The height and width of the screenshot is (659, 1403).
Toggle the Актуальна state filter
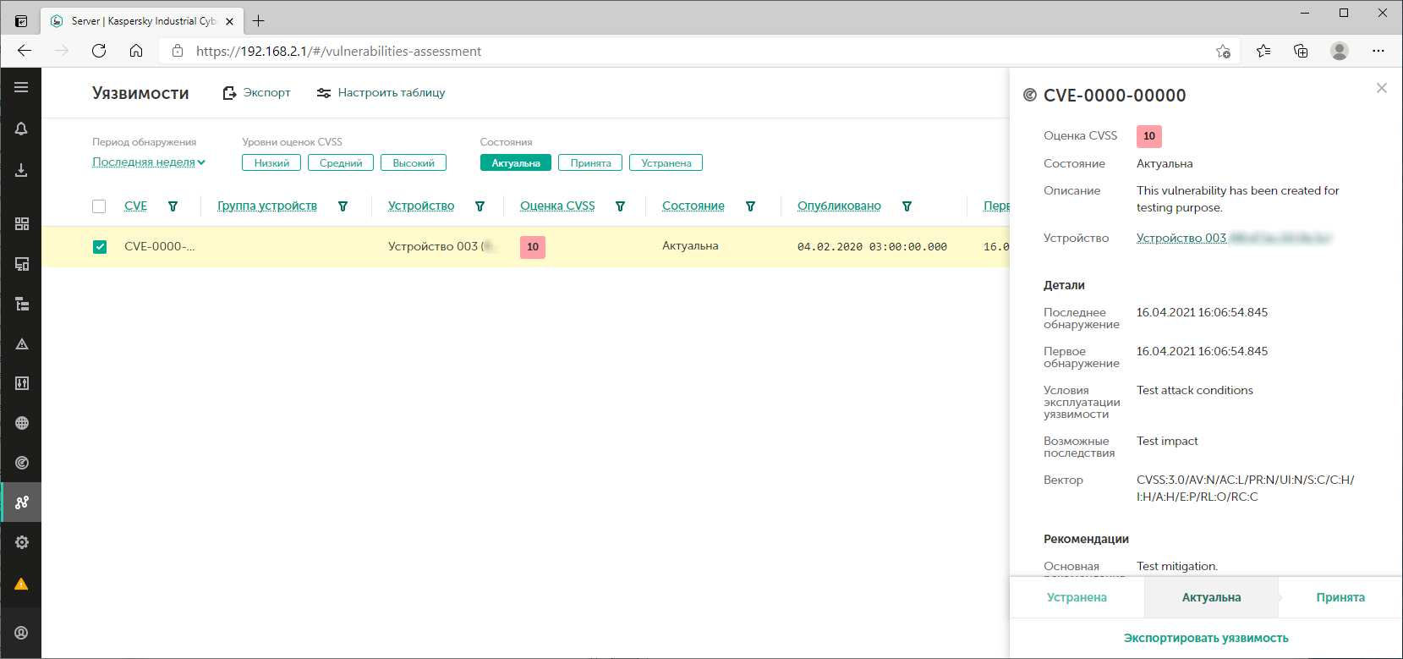tap(515, 163)
